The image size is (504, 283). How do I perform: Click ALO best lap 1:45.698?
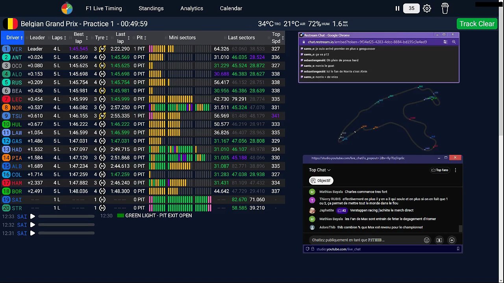pyautogui.click(x=78, y=74)
